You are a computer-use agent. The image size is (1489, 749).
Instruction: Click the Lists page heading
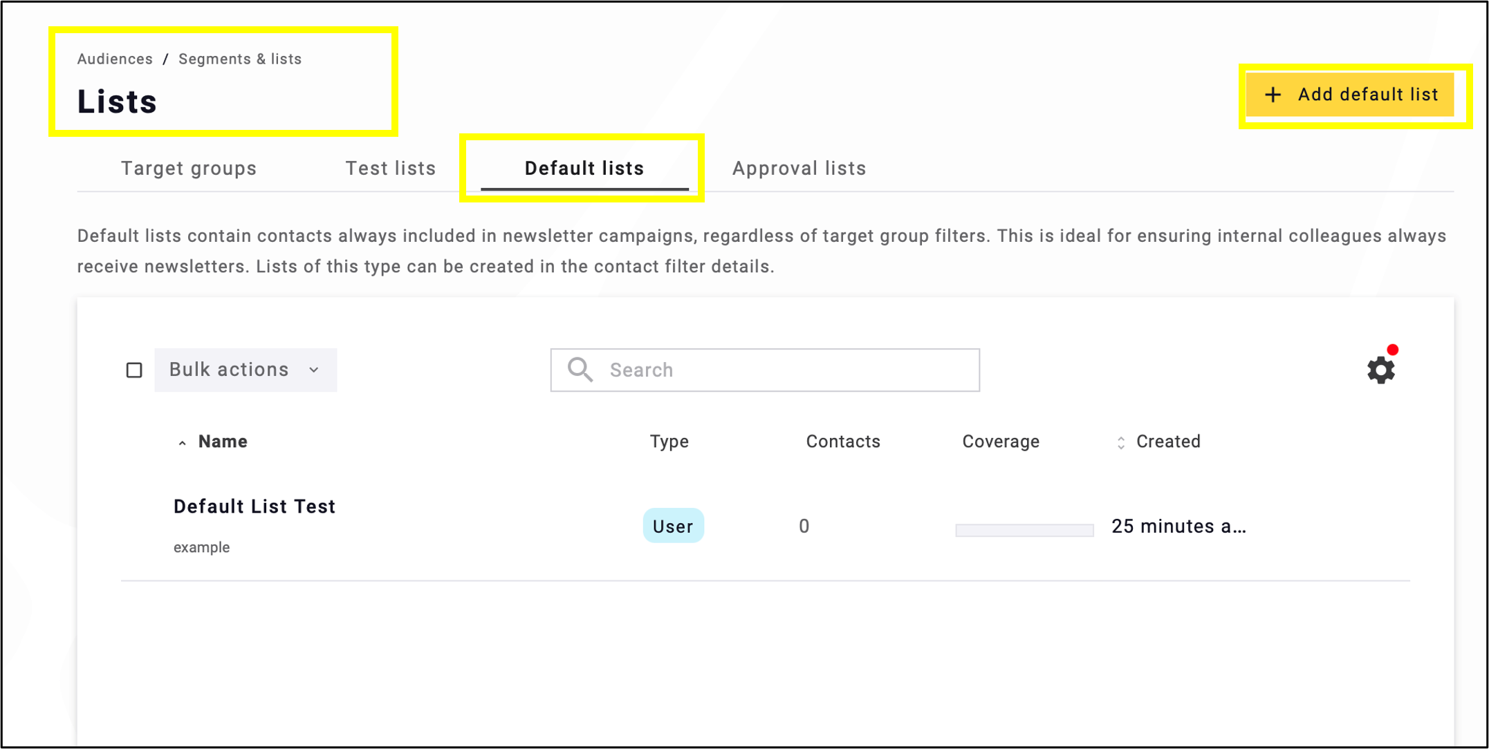117,102
